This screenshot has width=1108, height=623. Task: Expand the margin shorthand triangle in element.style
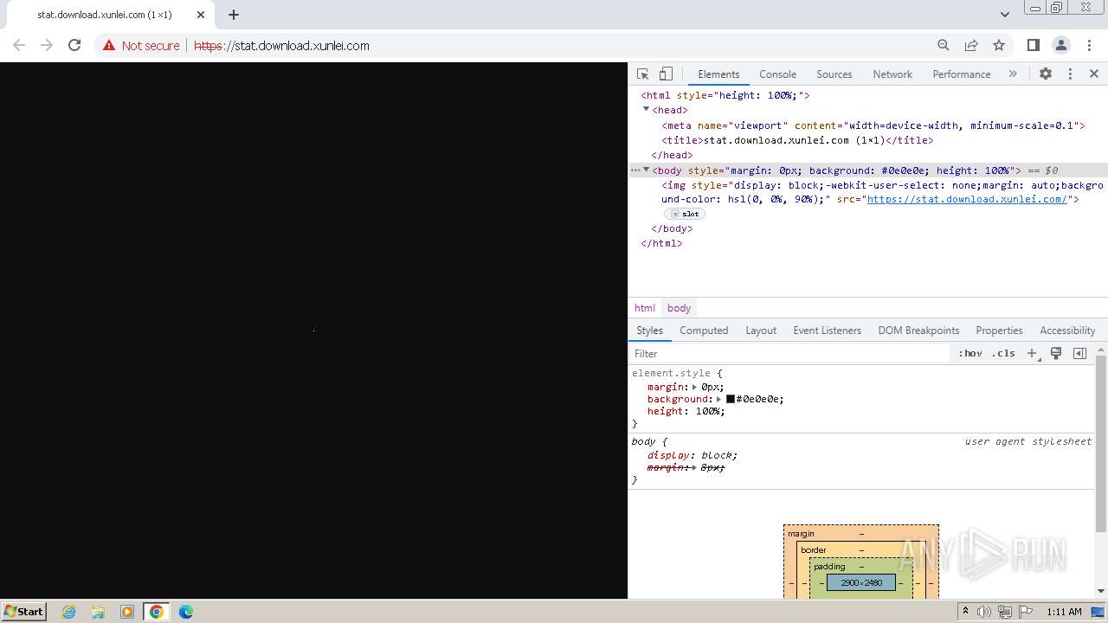click(x=694, y=387)
